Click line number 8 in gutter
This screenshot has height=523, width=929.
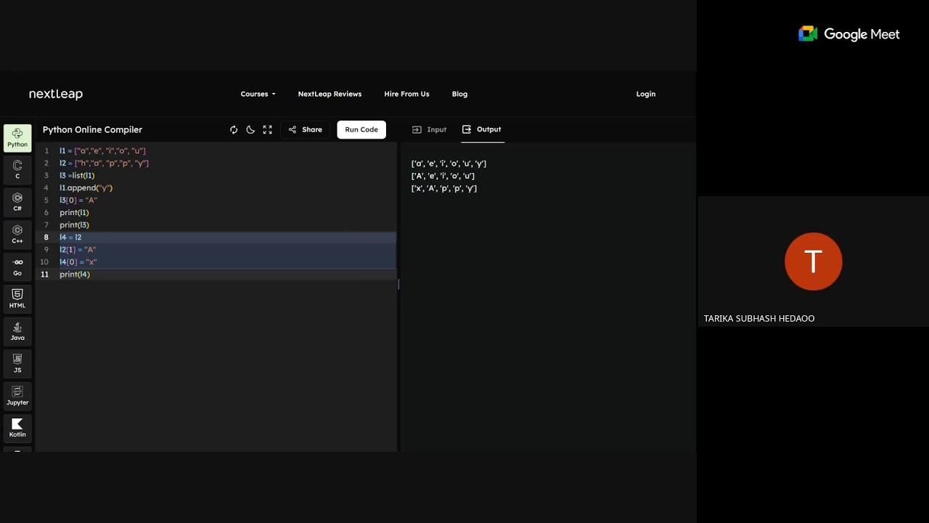46,237
